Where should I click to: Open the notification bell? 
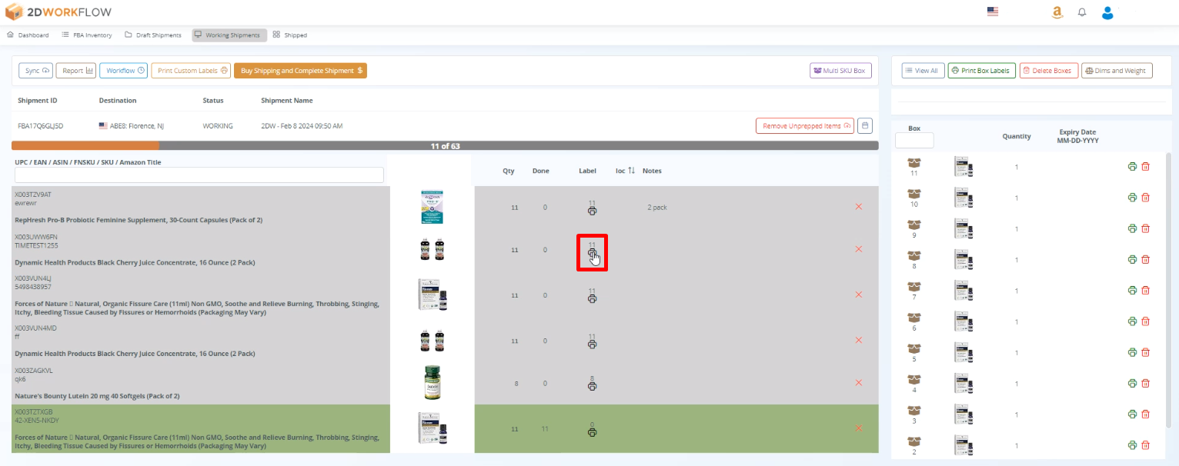tap(1082, 12)
